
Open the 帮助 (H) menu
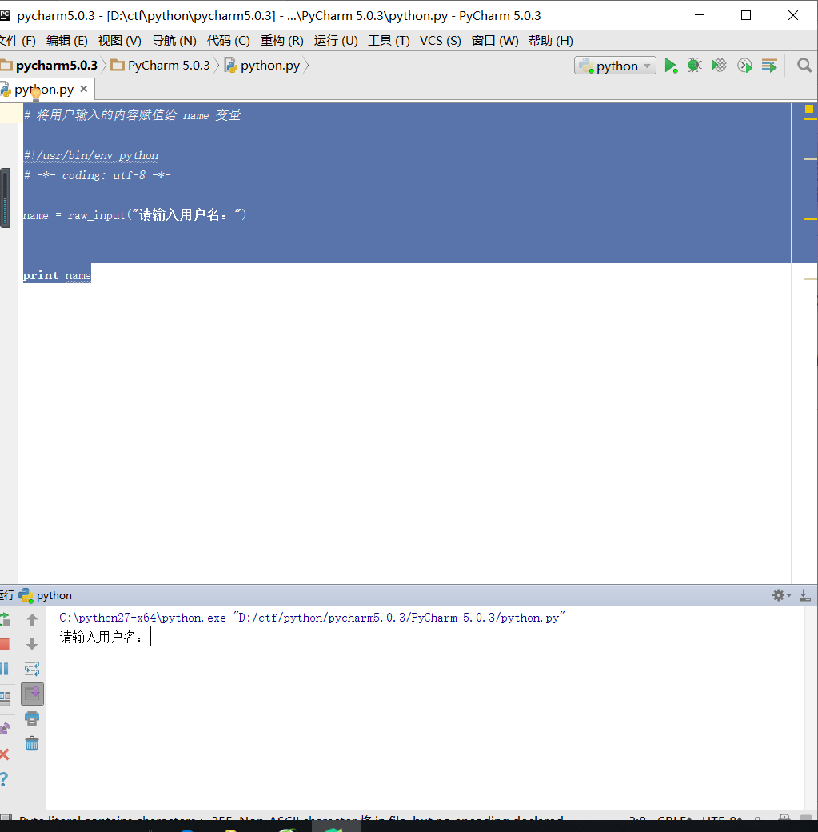coord(551,41)
